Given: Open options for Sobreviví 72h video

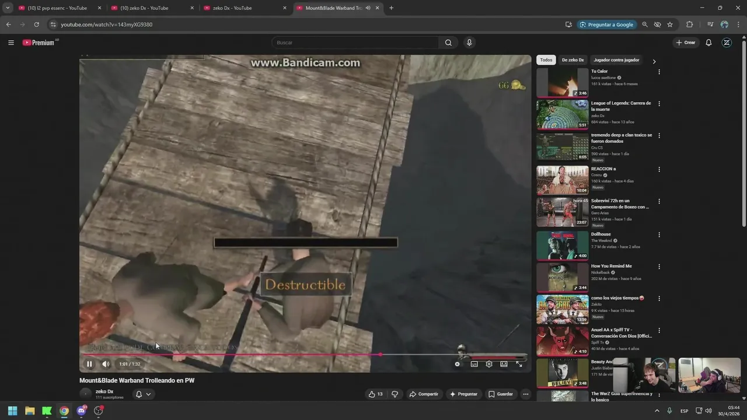Looking at the screenshot, I should [659, 201].
